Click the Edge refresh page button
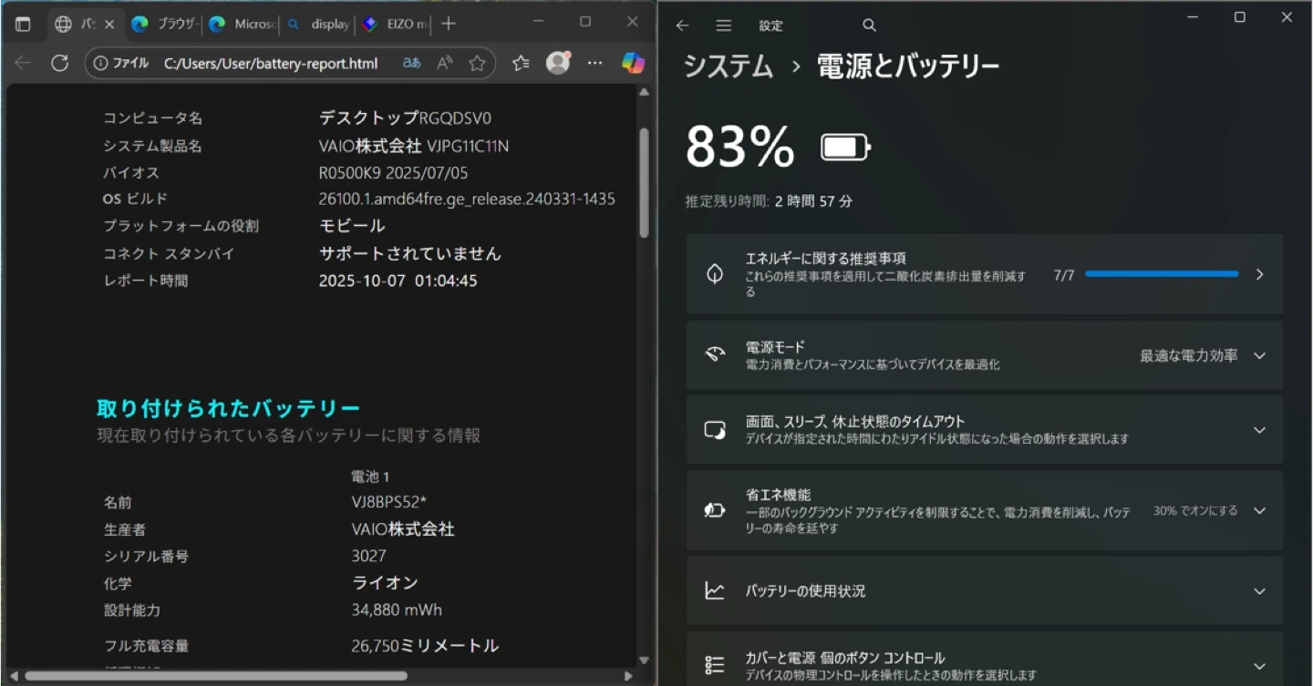This screenshot has height=686, width=1313. click(x=59, y=63)
